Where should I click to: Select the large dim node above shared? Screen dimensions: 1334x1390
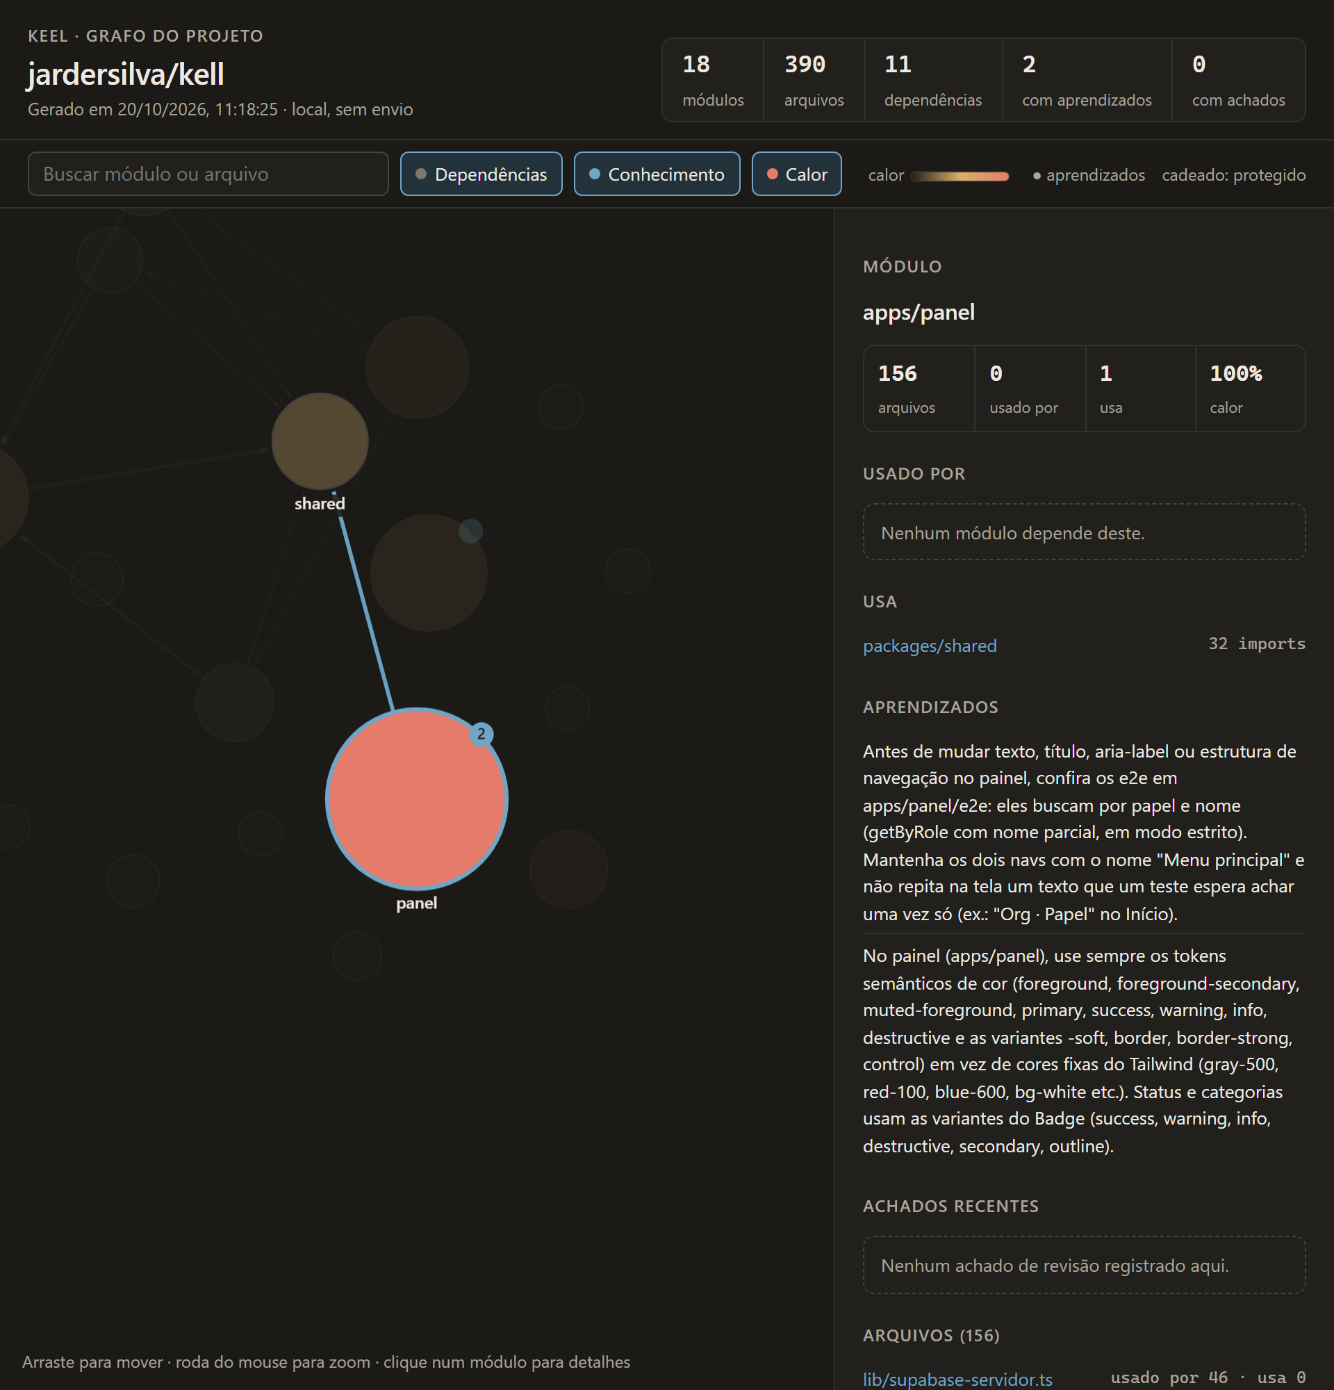coord(417,367)
